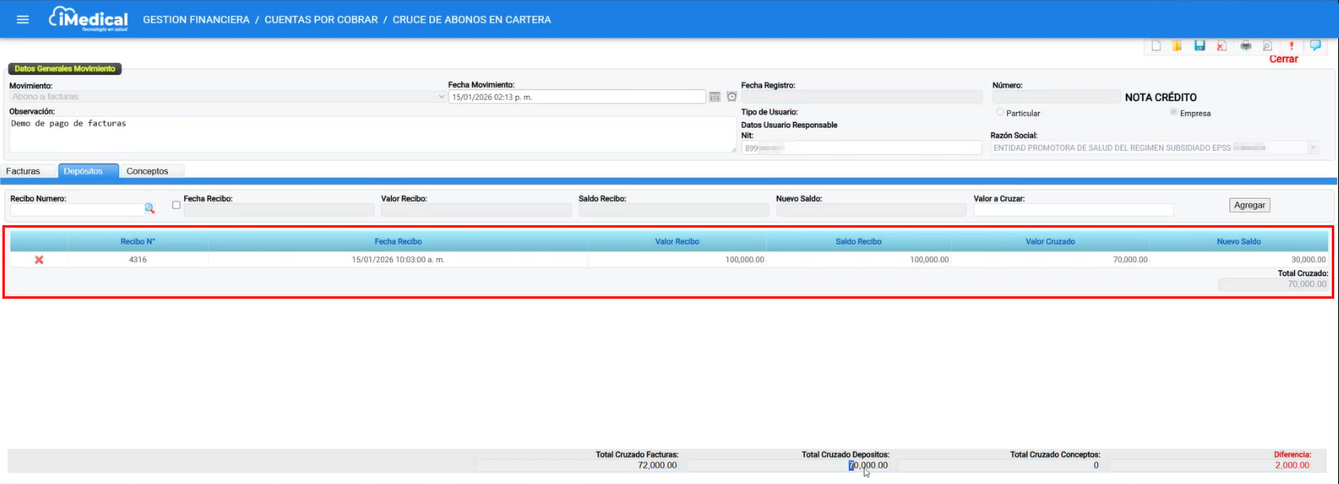
Task: Focus the Fecha Movimiento date field
Action: click(577, 97)
